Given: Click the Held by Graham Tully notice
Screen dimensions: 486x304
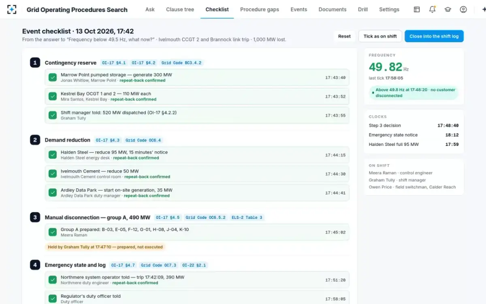Looking at the screenshot, I should (105, 247).
